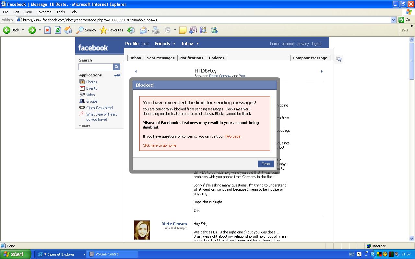
Task: Open the account link in the header
Action: point(288,44)
